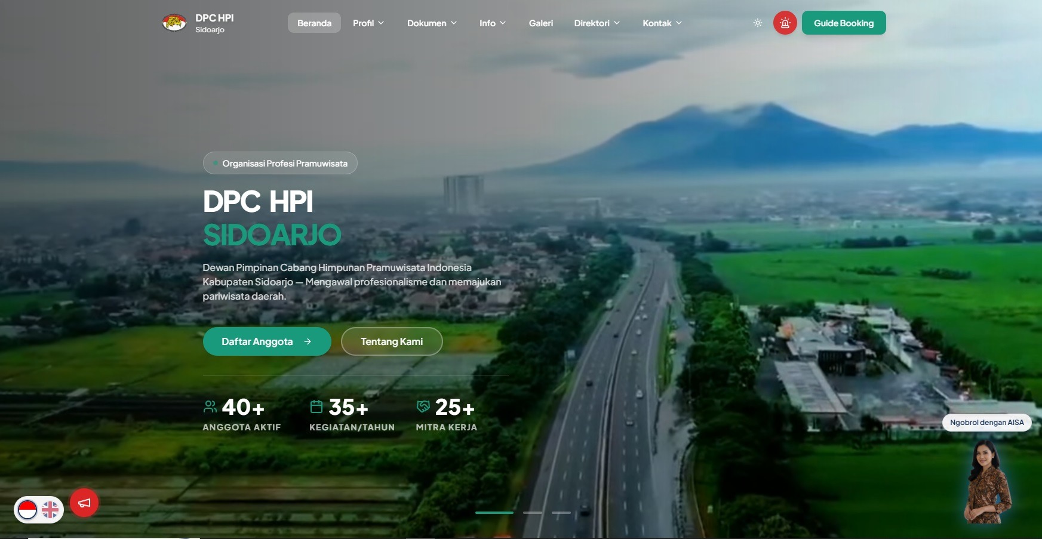Select the third hero slide indicator
The width and height of the screenshot is (1042, 539).
(561, 513)
